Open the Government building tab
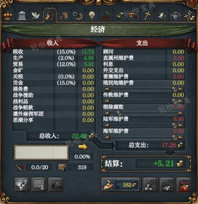Viewport: 198px width, 204px height. 22,15
